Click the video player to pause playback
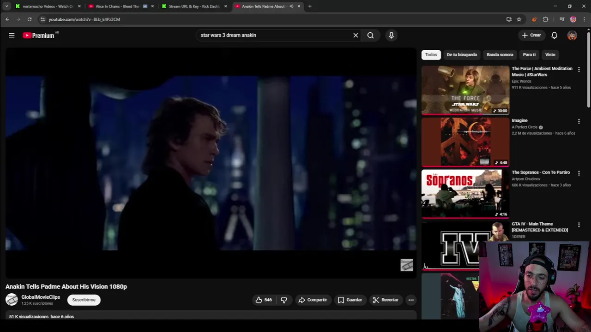 (211, 163)
